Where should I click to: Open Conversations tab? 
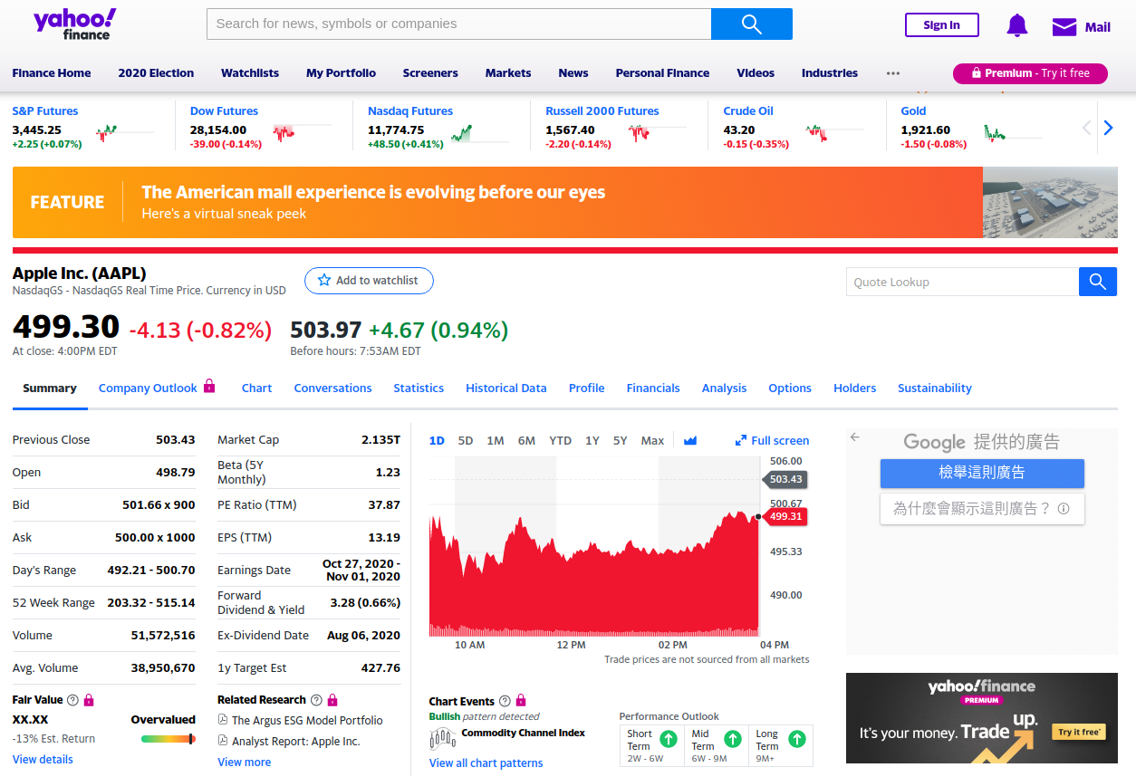pos(332,388)
